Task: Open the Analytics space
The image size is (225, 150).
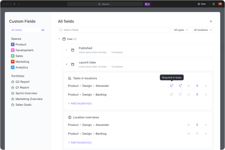Action: click(20, 67)
